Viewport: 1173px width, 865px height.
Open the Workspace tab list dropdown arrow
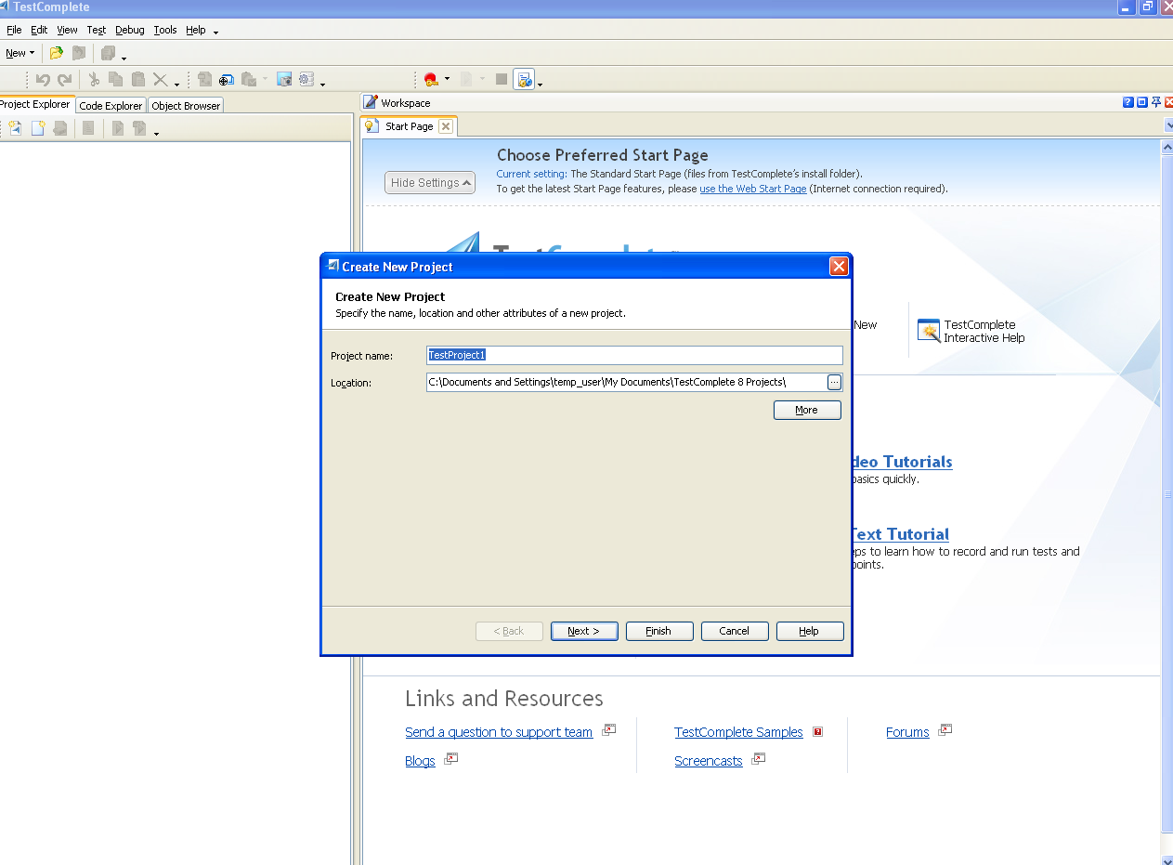click(x=1168, y=125)
